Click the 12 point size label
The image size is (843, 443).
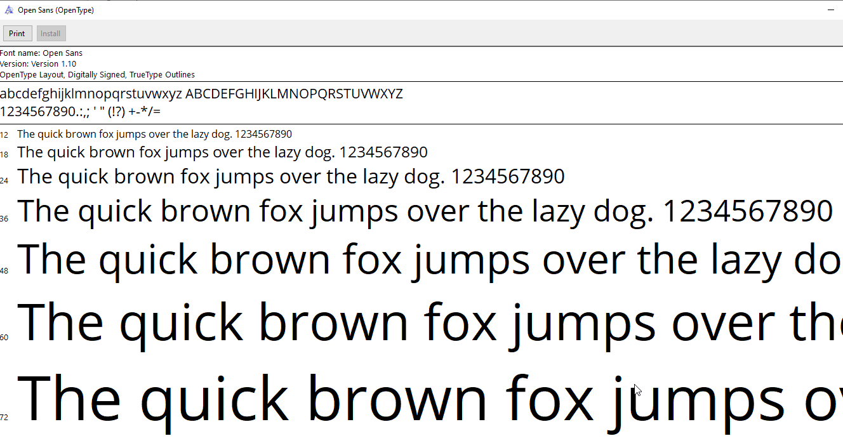point(4,135)
